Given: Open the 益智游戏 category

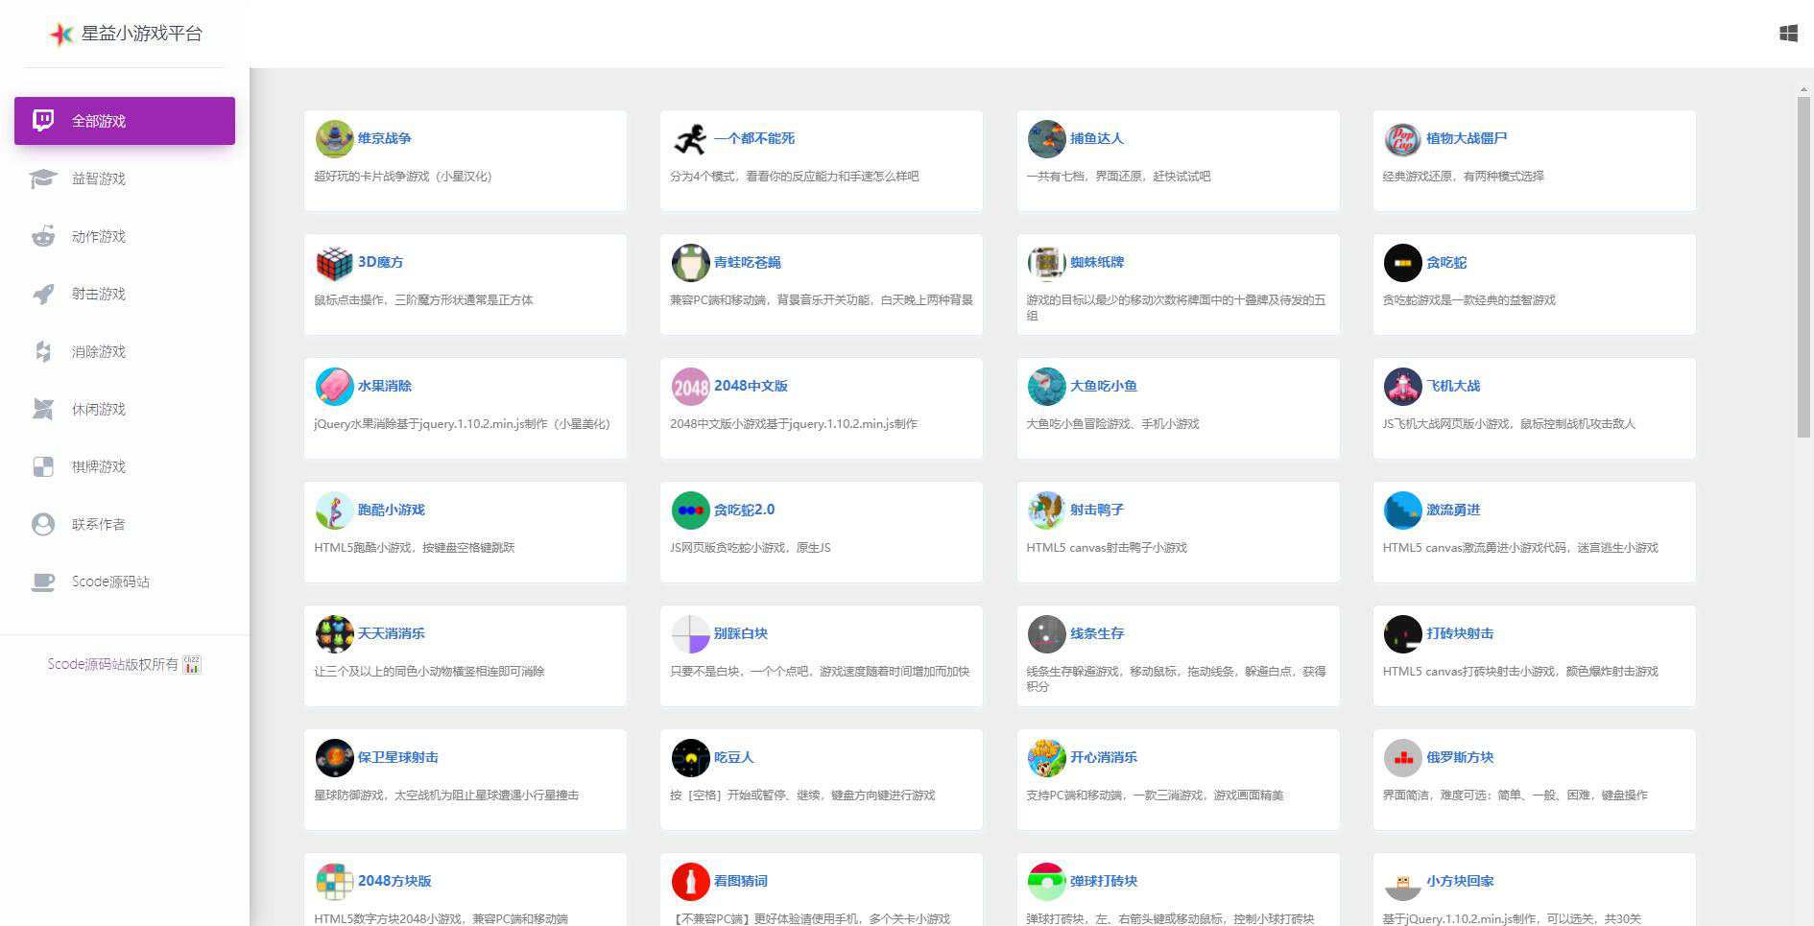Looking at the screenshot, I should [x=99, y=178].
